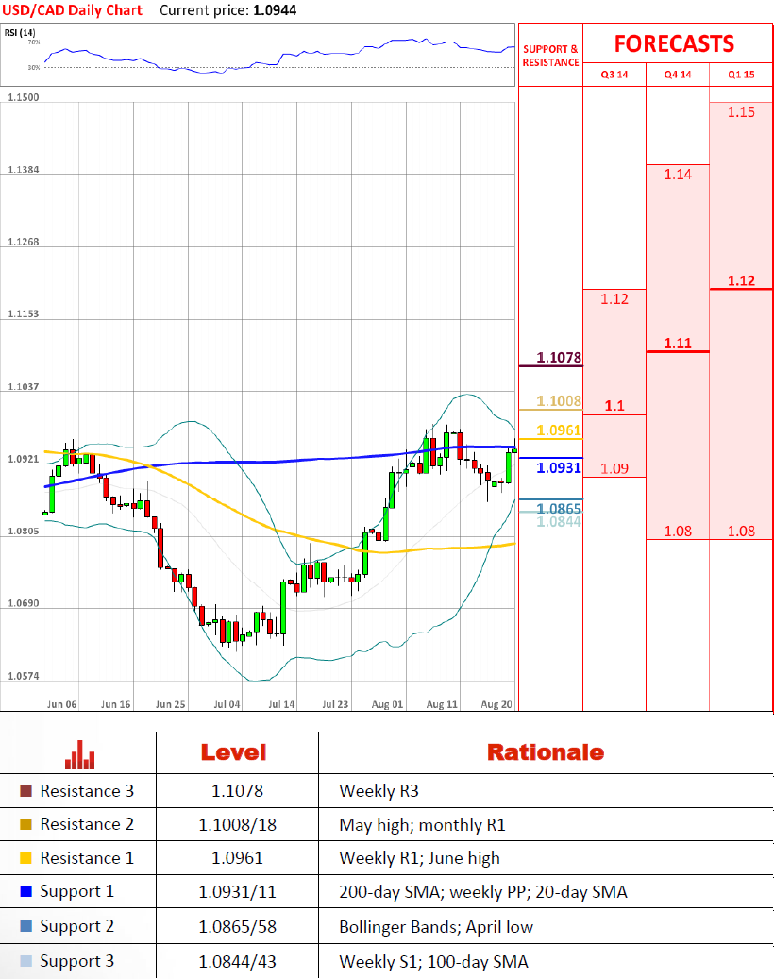The height and width of the screenshot is (979, 774).
Task: Select the Resistance 3 dark red square marker
Action: (25, 791)
